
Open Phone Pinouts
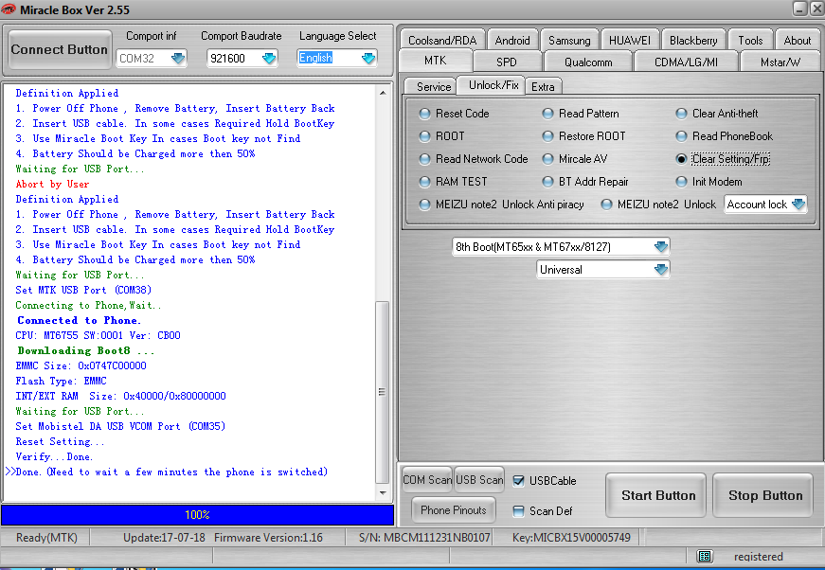(453, 510)
